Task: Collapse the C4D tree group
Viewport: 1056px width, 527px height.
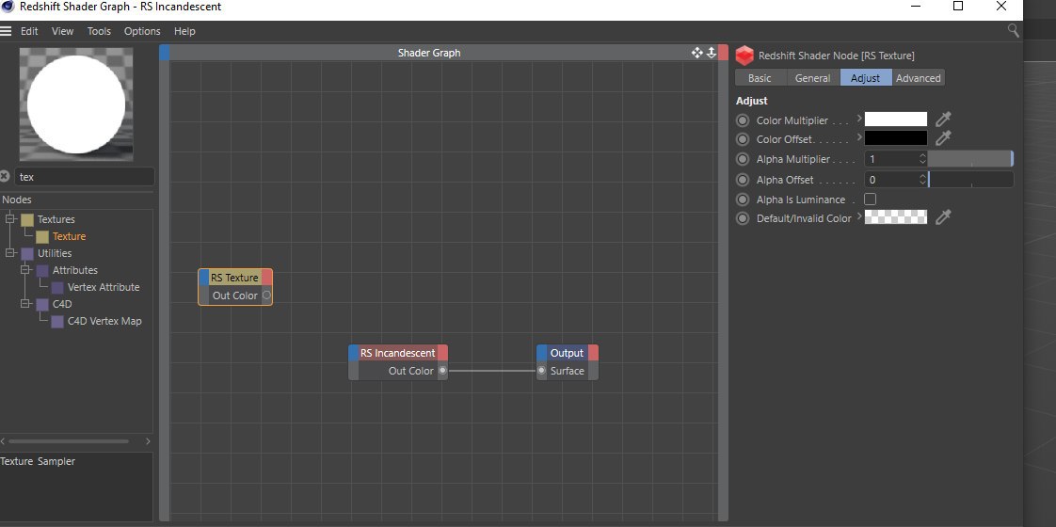Action: pyautogui.click(x=24, y=304)
